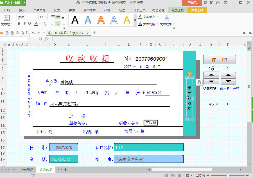Viewport: 253px width, 178px height.
Task: Expand the quick access toolbar dropdown
Action: [44, 33]
